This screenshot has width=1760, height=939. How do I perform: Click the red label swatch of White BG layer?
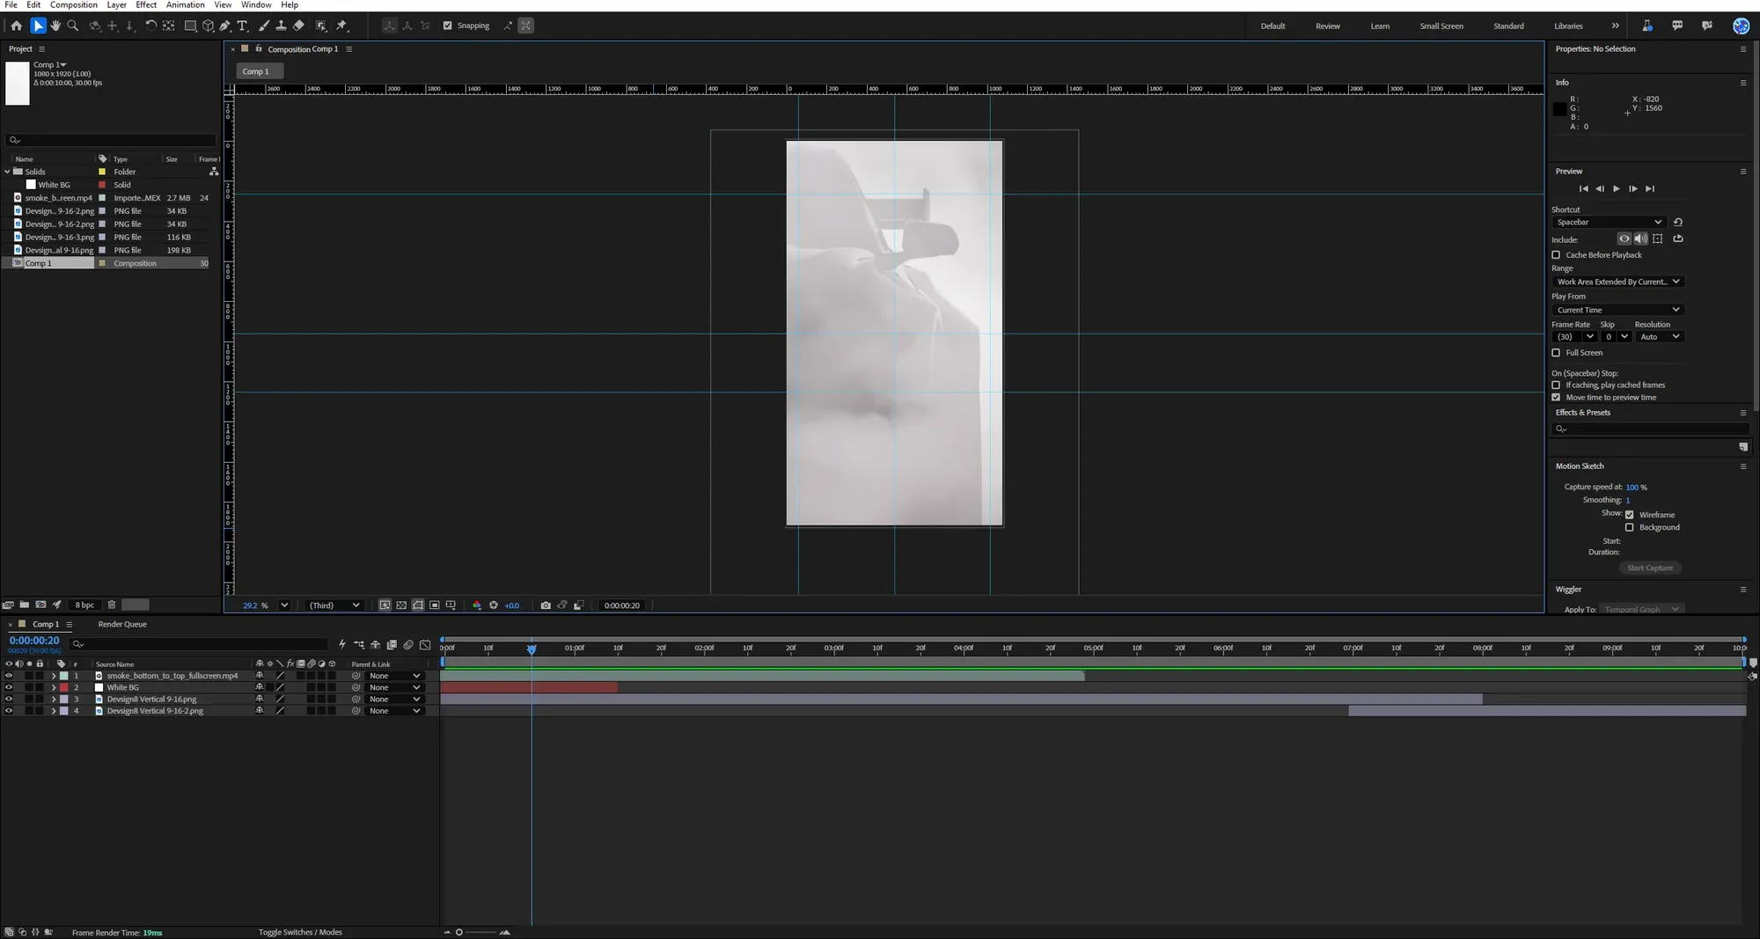[x=64, y=687]
